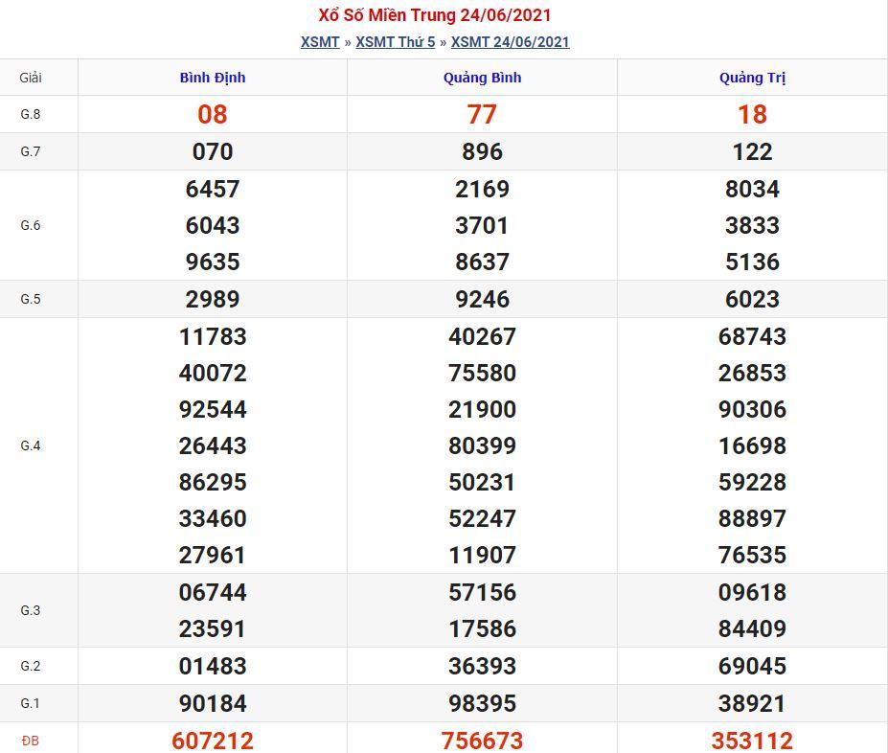Click the G.6 number 5136
This screenshot has width=888, height=753.
[x=752, y=262]
